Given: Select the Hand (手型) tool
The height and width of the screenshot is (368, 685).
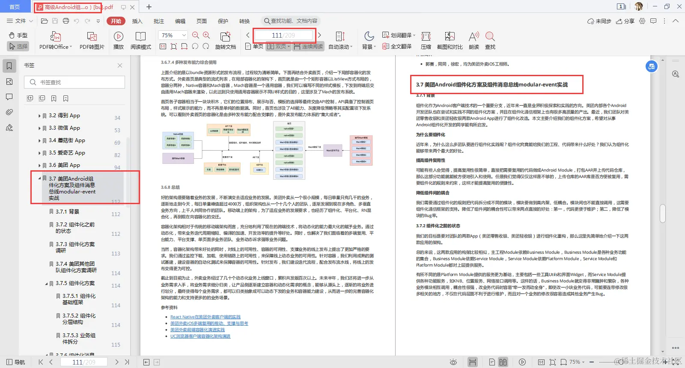Looking at the screenshot, I should [18, 35].
